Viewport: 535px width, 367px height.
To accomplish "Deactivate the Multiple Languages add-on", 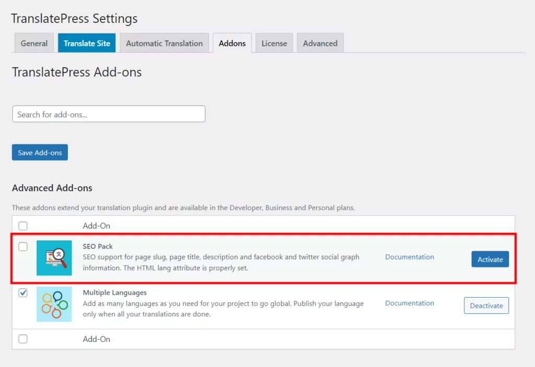I will pos(486,305).
